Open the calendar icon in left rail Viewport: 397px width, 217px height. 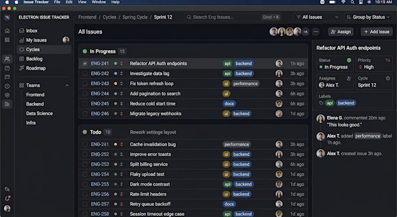click(7, 68)
